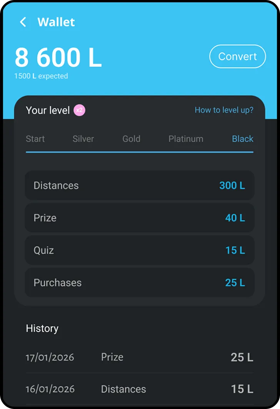The width and height of the screenshot is (280, 409).
Task: Tap the History section heading
Action: coord(42,329)
